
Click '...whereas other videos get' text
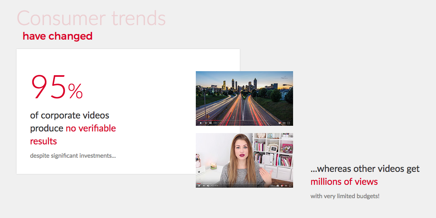tap(365, 169)
